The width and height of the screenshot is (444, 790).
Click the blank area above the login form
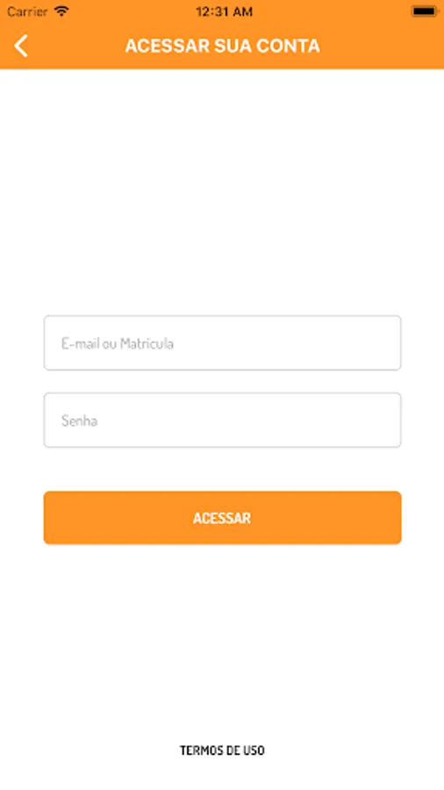coord(222,191)
